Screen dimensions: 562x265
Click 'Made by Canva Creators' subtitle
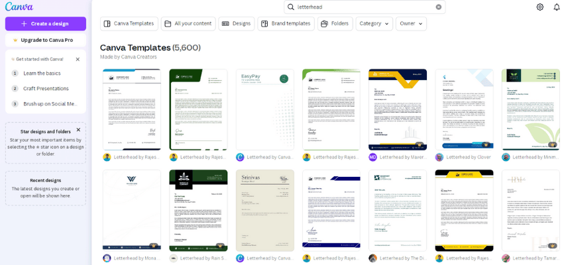click(x=129, y=56)
